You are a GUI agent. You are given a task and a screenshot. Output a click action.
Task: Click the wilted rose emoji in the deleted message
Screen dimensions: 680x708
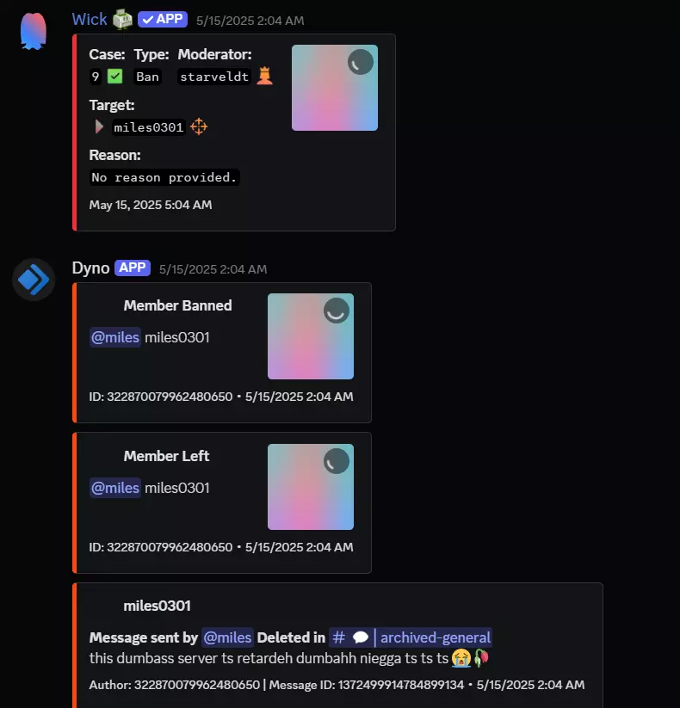click(x=481, y=657)
